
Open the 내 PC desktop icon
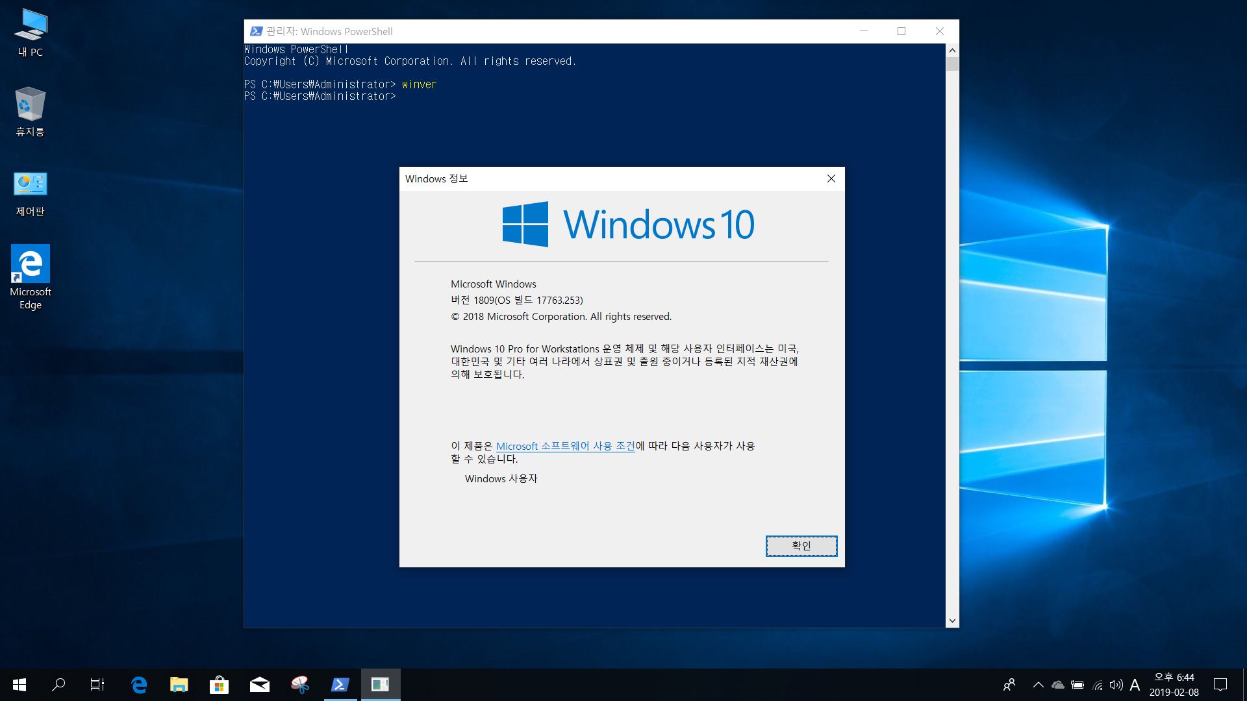[31, 32]
